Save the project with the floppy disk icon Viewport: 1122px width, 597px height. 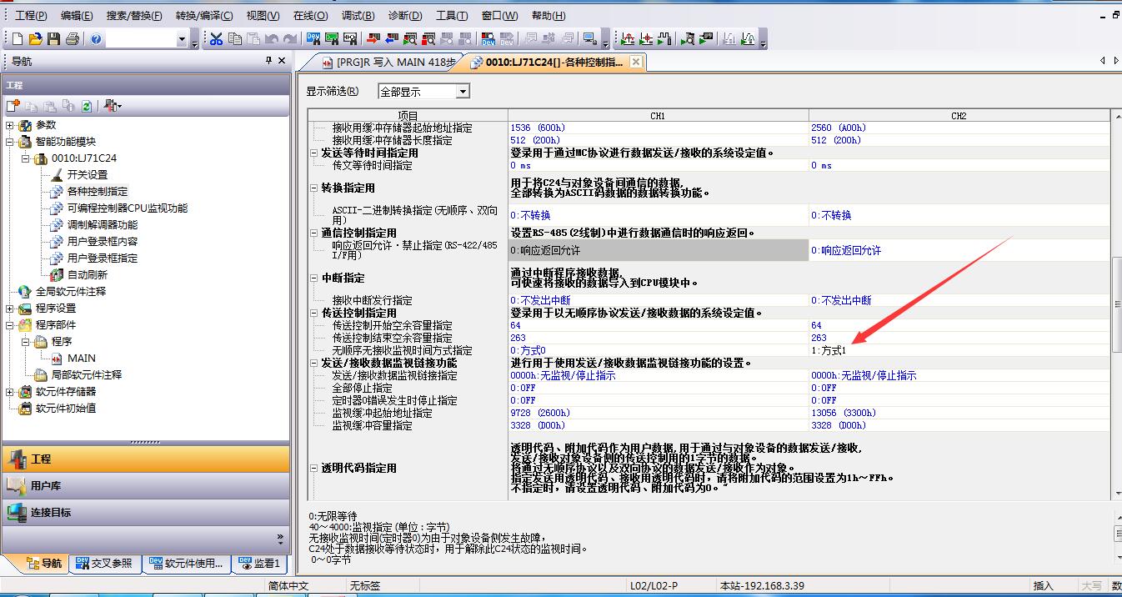(53, 39)
